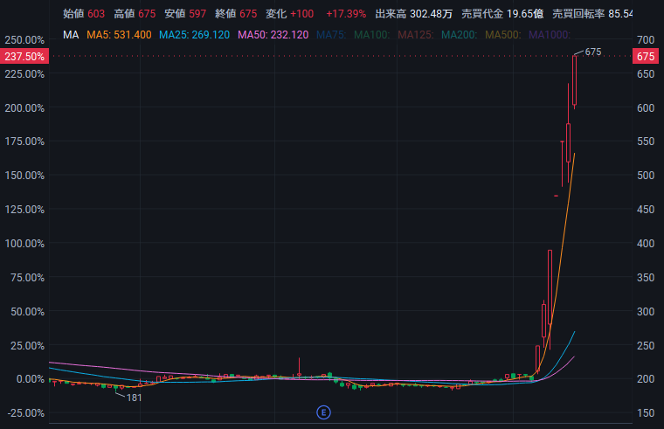Click the 安値 597 low value

[185, 14]
